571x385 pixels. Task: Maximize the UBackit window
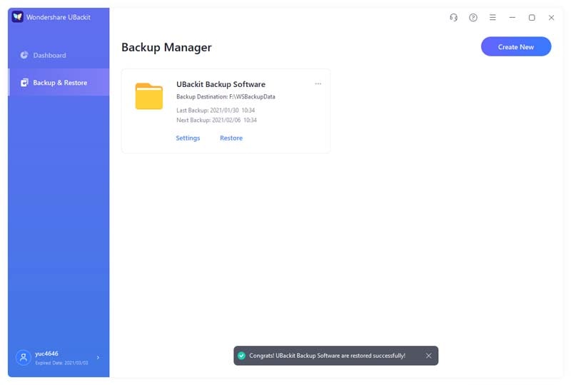pyautogui.click(x=532, y=17)
